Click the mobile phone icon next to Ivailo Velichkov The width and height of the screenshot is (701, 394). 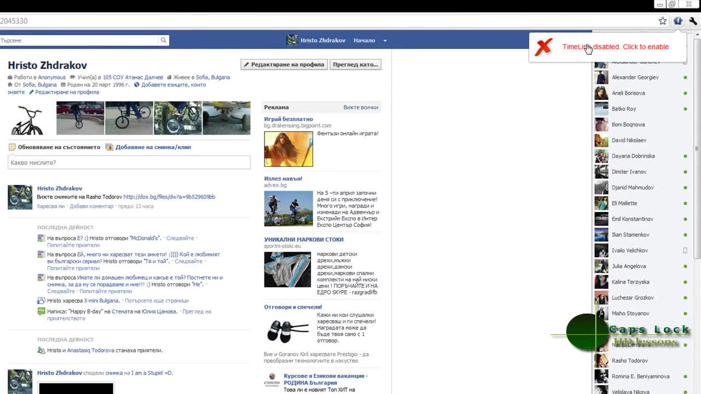pos(685,251)
